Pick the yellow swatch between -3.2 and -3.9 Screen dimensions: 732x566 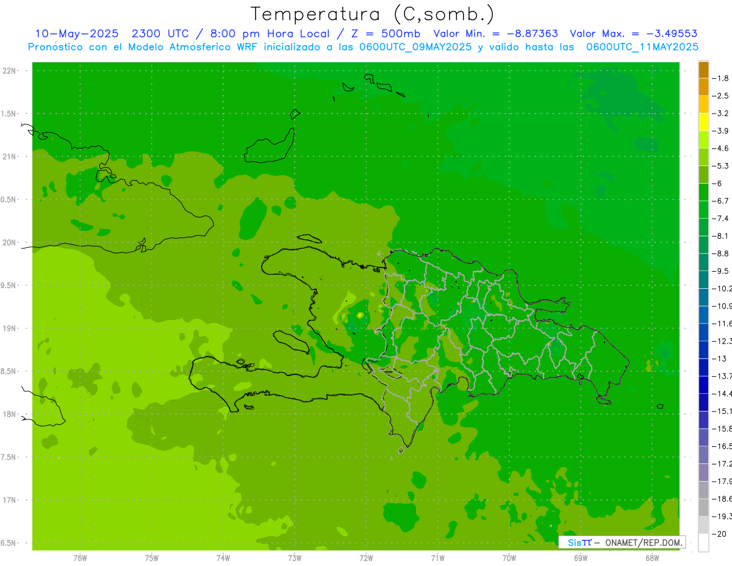[703, 122]
